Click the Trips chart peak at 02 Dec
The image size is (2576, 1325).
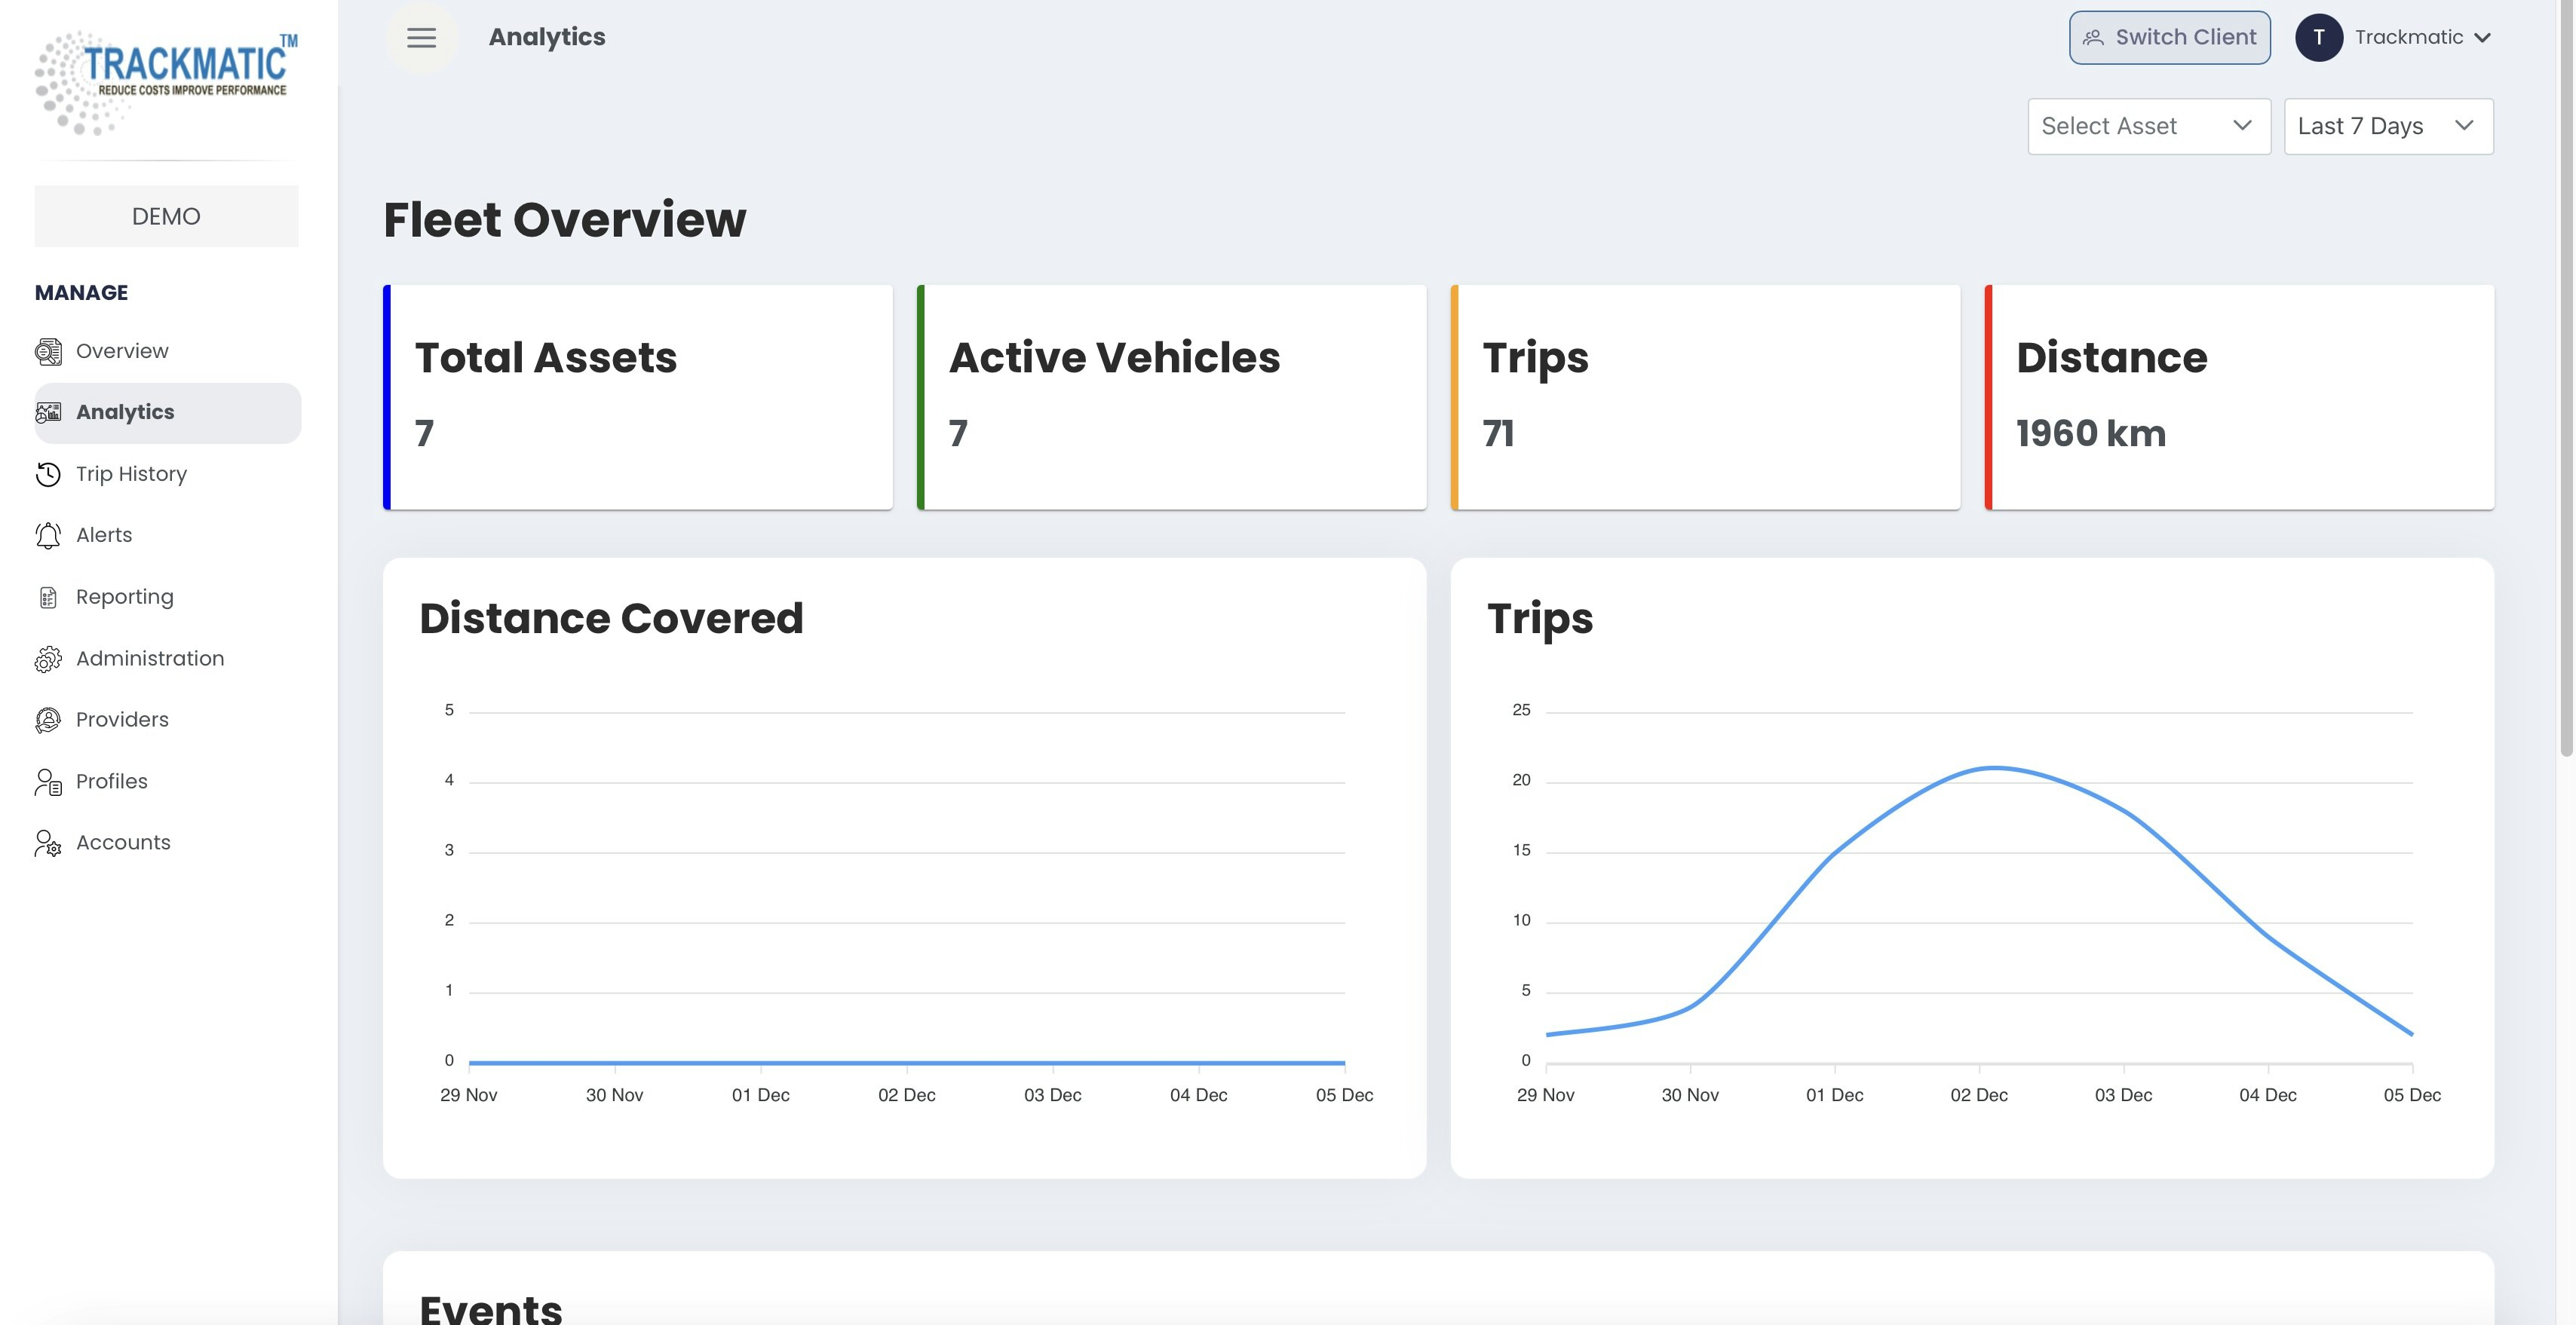tap(1992, 767)
